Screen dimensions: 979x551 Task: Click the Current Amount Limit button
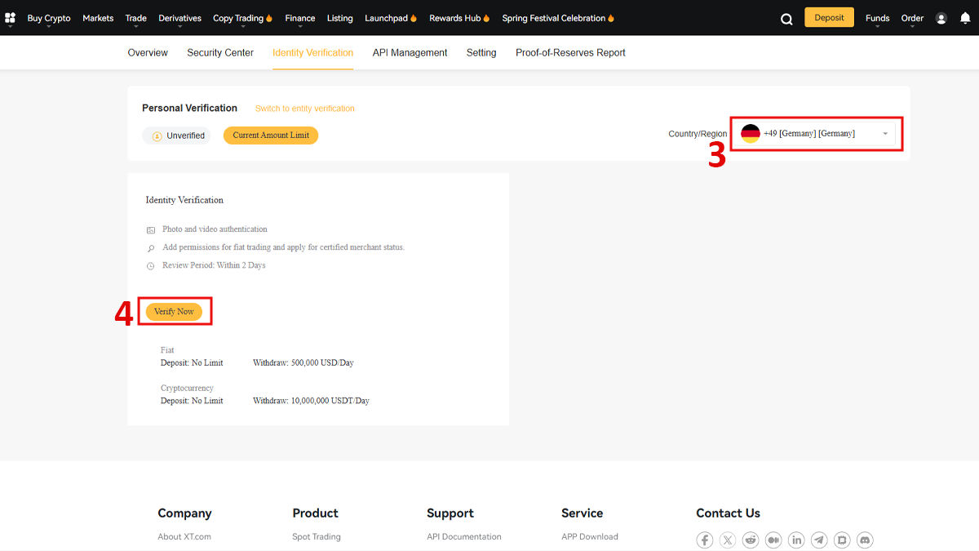click(x=271, y=136)
